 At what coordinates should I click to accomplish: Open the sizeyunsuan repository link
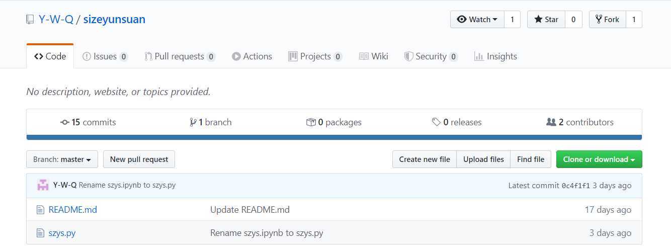point(114,20)
